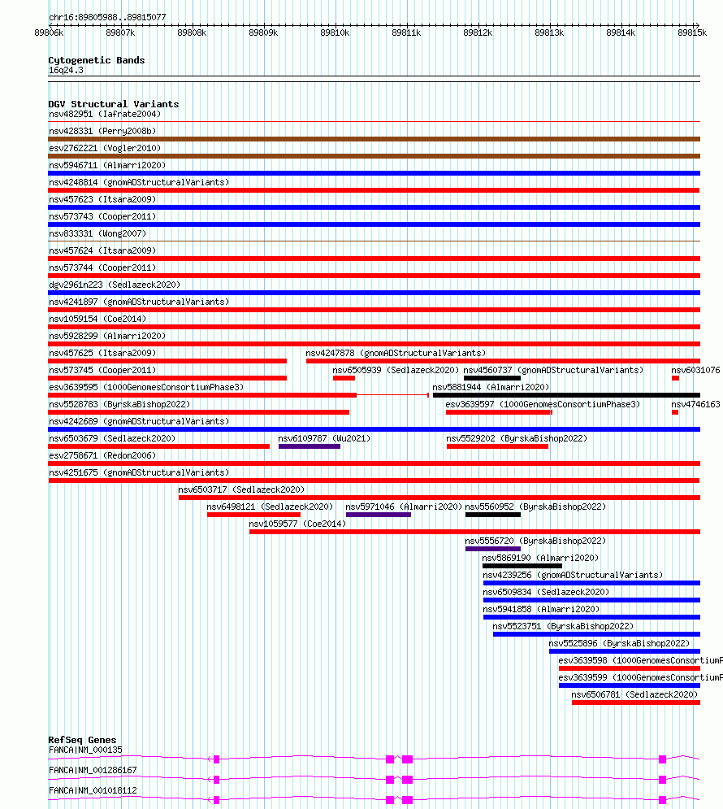Click the Cytogenetic Bands track title
This screenshot has height=809, width=723.
coord(97,59)
